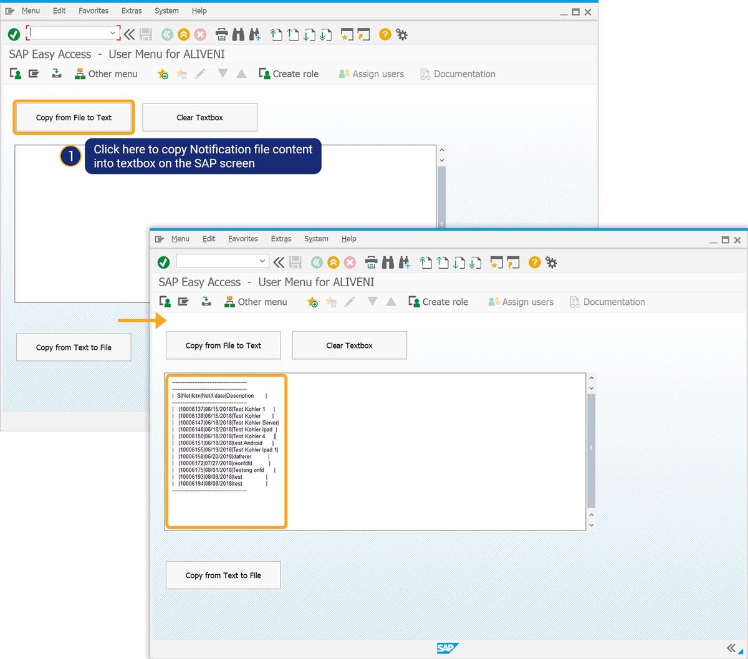Click red Cancel icon in front window toolbar
Screen dimensions: 748x659
coord(350,262)
